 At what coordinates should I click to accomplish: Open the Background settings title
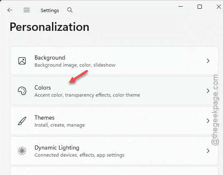(x=50, y=57)
